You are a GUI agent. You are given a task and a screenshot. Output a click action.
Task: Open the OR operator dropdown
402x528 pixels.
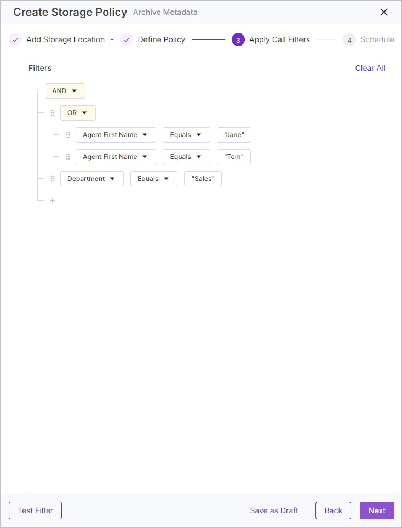tap(78, 113)
